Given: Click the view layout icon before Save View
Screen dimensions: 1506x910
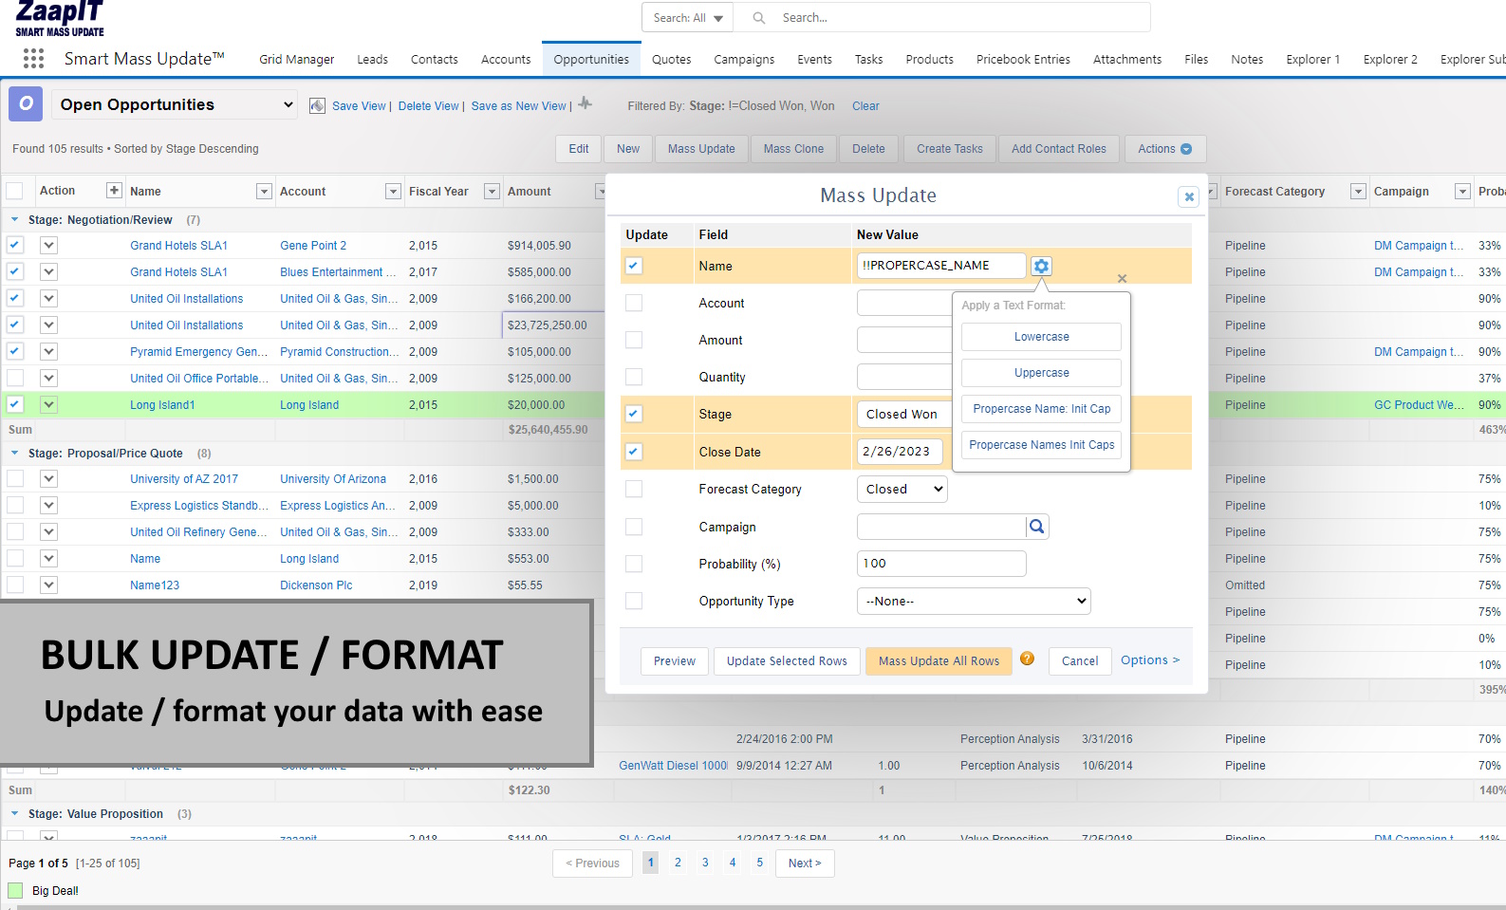Looking at the screenshot, I should (x=318, y=106).
